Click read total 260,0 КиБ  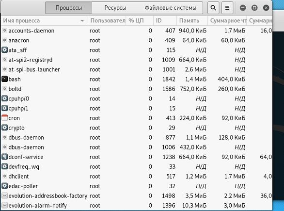[x=232, y=89]
